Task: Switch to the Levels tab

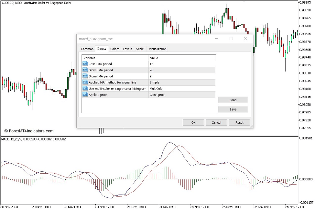Action: pyautogui.click(x=127, y=49)
